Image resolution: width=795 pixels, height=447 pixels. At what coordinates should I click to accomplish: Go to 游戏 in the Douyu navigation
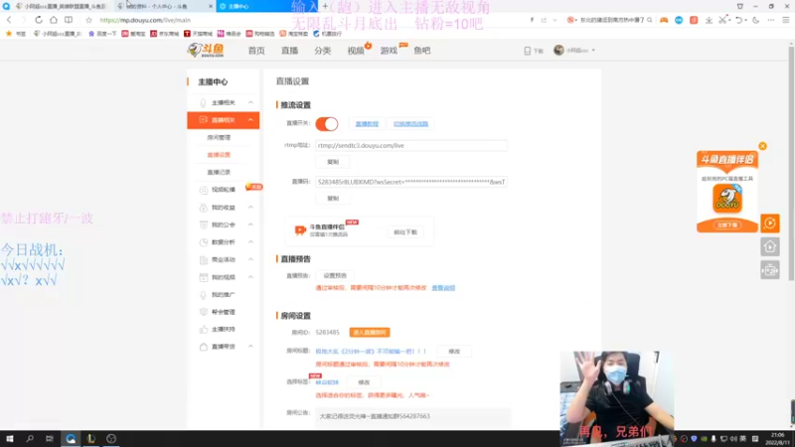(x=389, y=51)
